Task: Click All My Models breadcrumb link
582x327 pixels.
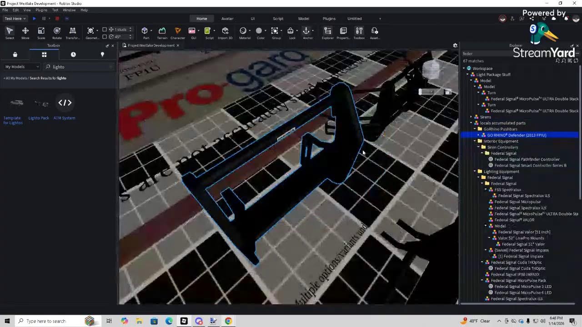Action: 16,78
